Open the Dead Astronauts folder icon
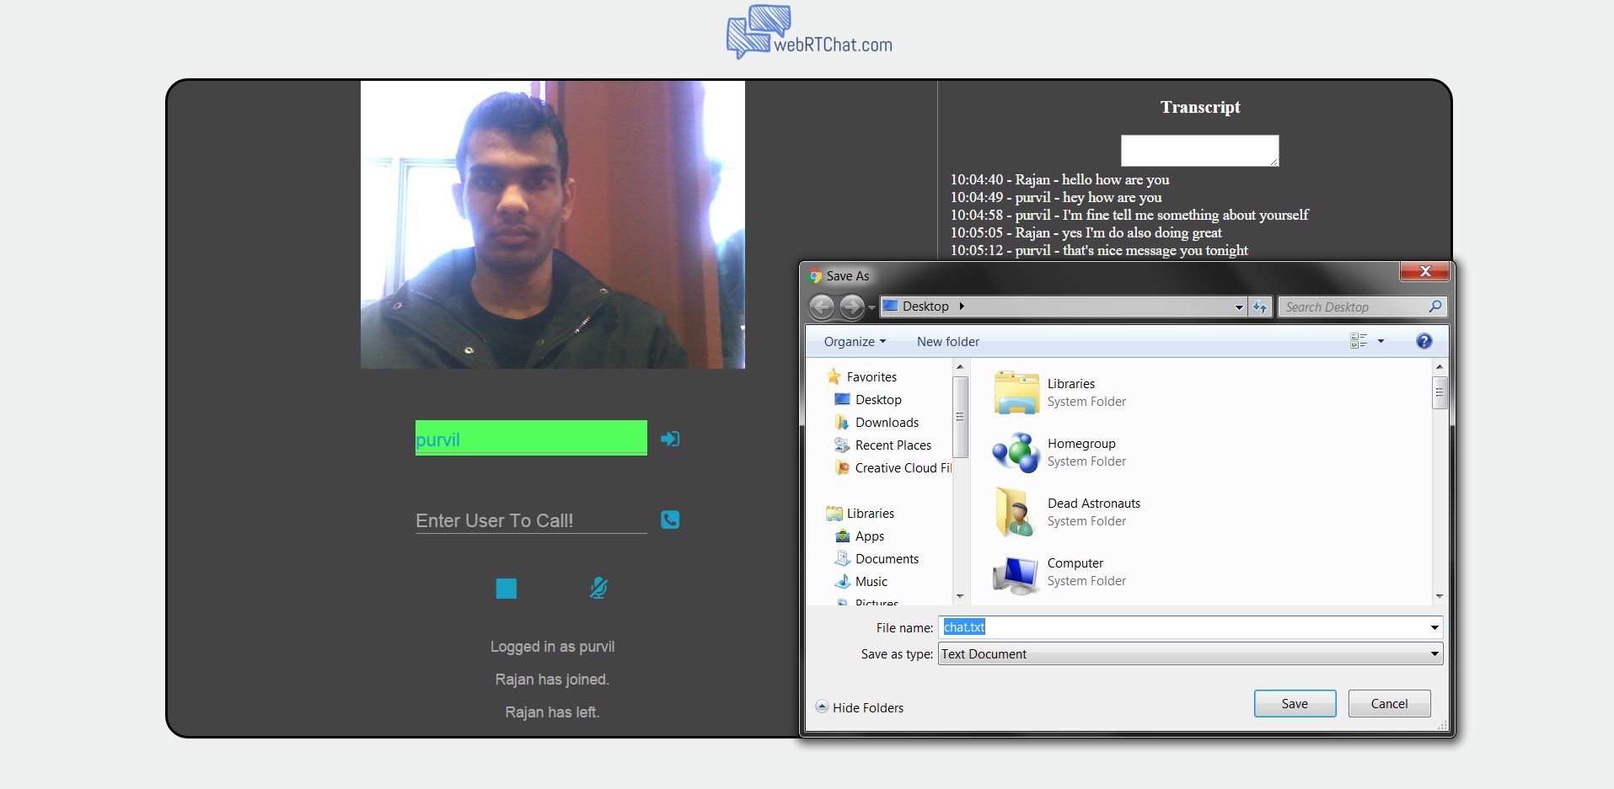The height and width of the screenshot is (789, 1614). pos(1016,512)
